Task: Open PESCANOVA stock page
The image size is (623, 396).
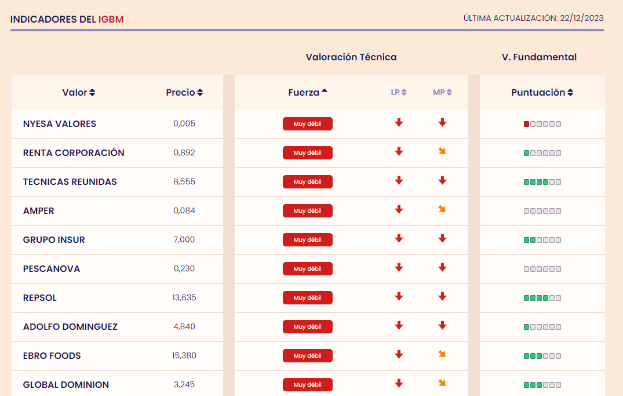Action: coord(52,269)
